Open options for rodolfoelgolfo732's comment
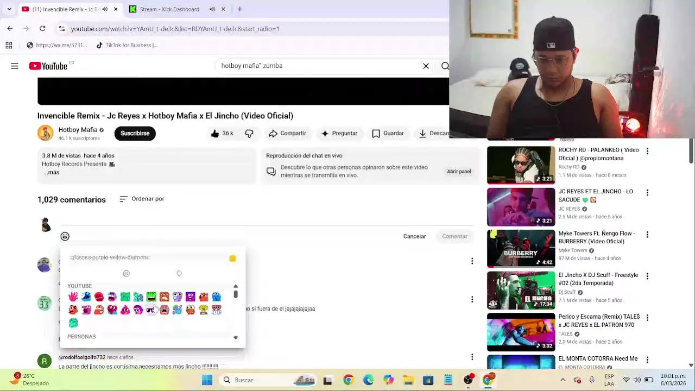The width and height of the screenshot is (695, 391). tap(472, 357)
